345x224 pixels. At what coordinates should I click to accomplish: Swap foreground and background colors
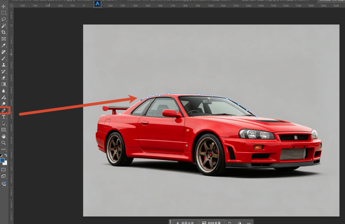(x=6, y=155)
